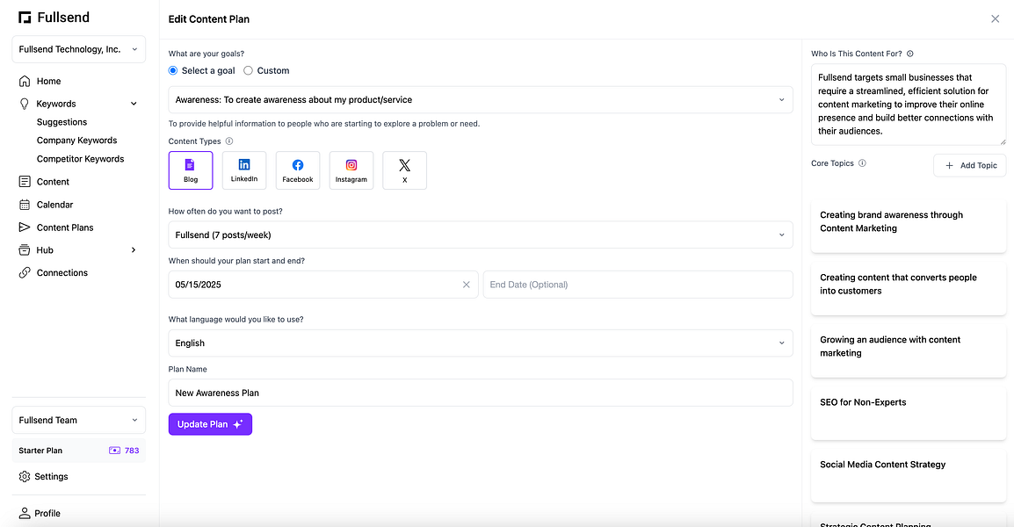Go to the Content page
The image size is (1014, 527).
point(53,182)
